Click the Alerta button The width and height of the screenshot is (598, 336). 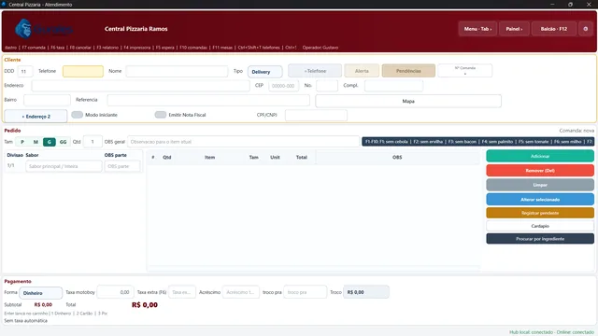coord(362,71)
